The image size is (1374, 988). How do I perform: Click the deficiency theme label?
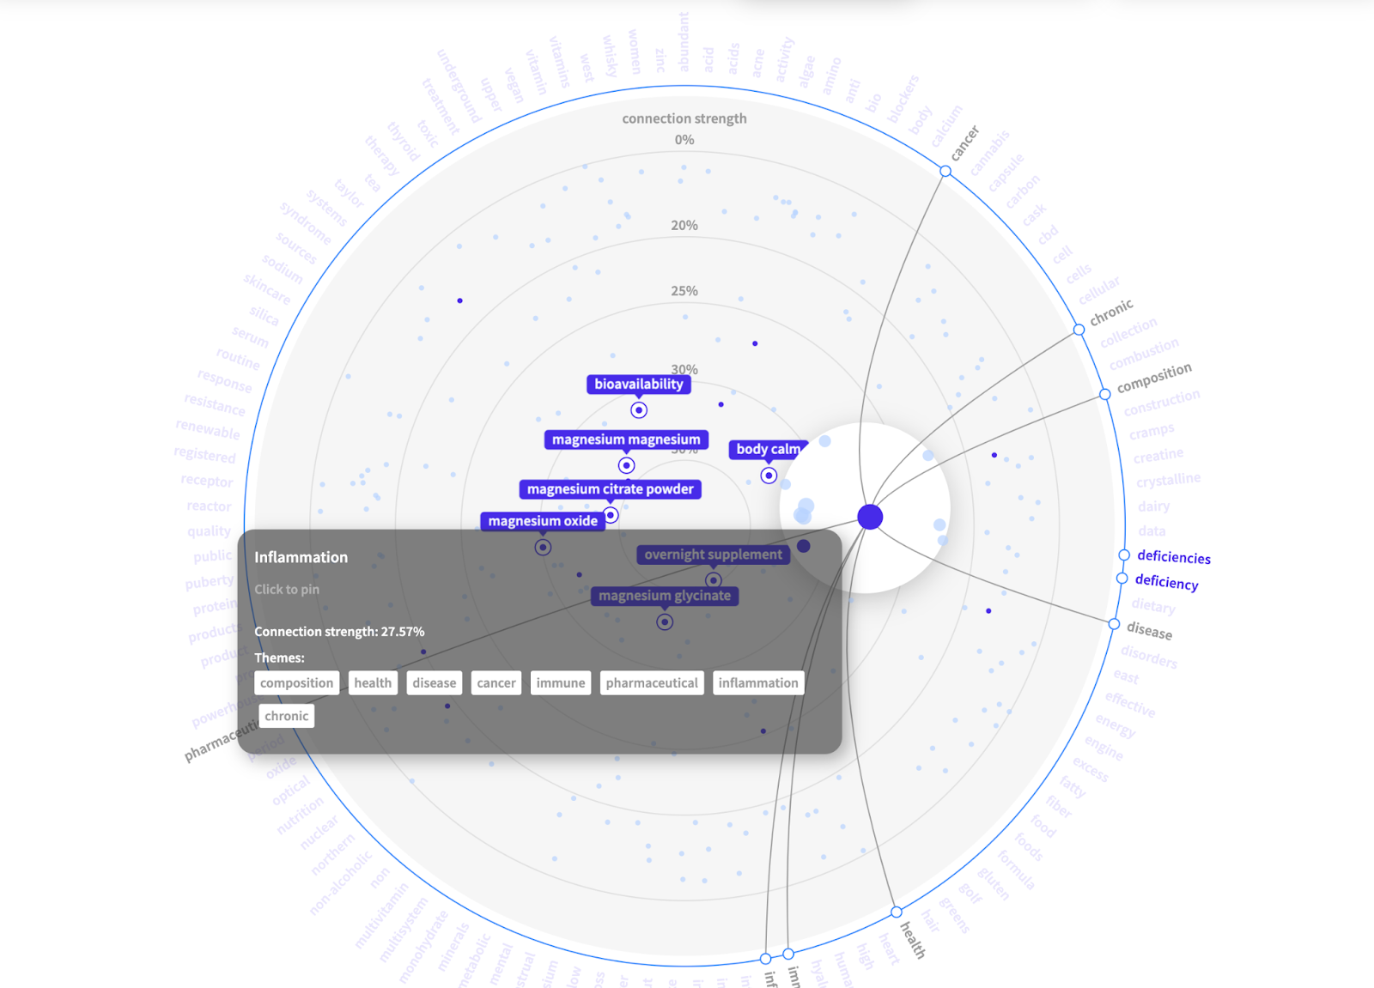coord(1167,582)
